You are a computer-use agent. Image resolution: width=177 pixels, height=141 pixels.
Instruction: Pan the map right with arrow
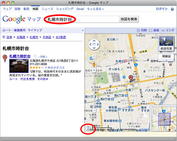[98, 44]
